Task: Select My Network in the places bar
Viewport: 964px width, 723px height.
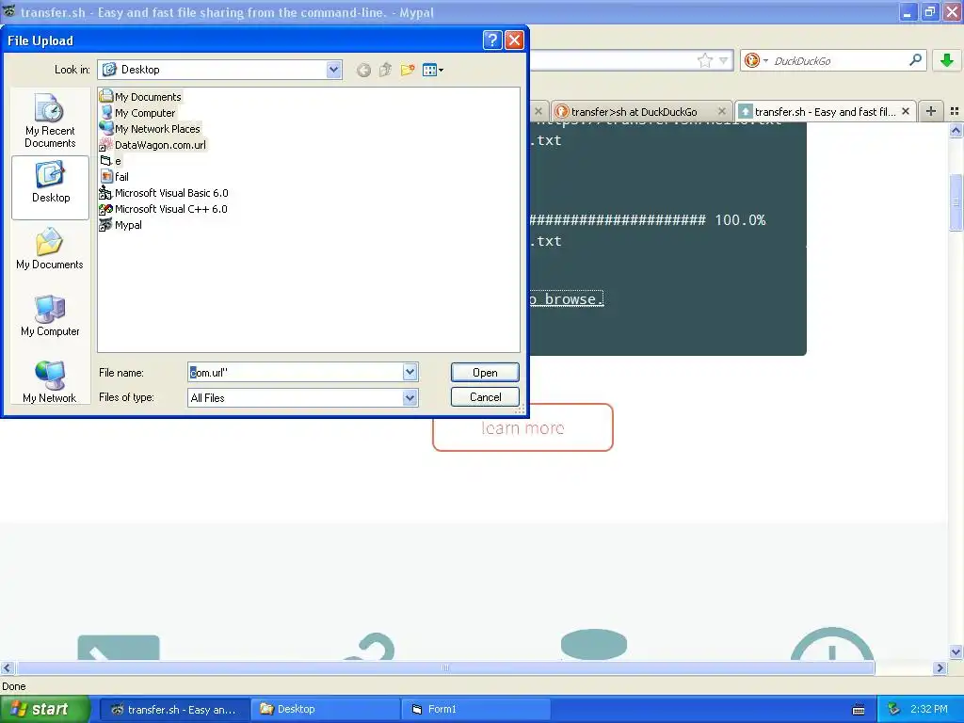Action: 50,382
